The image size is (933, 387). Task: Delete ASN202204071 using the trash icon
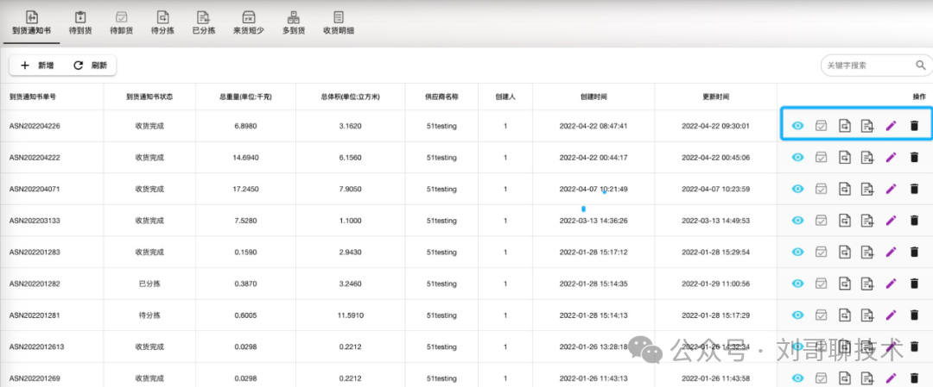tap(915, 189)
